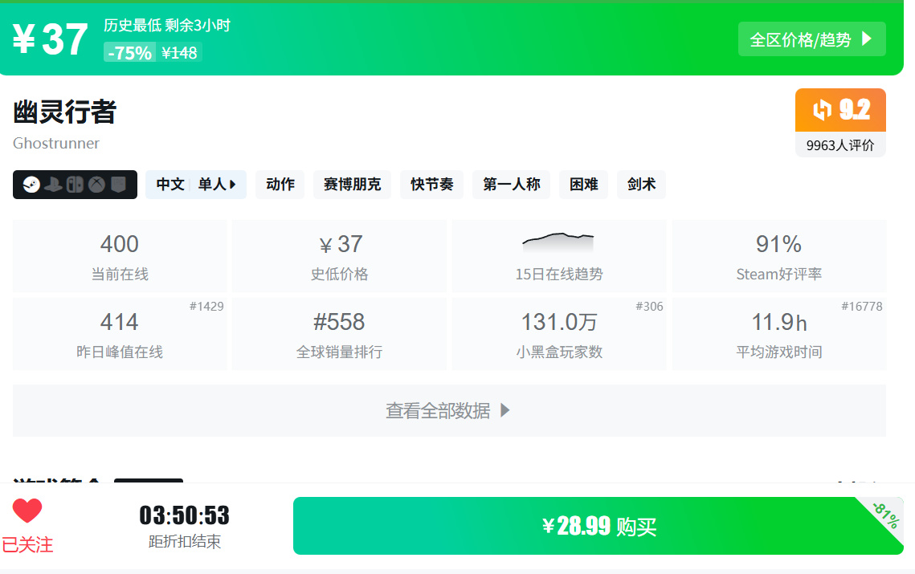Click the 已关注 followed label

(x=27, y=544)
